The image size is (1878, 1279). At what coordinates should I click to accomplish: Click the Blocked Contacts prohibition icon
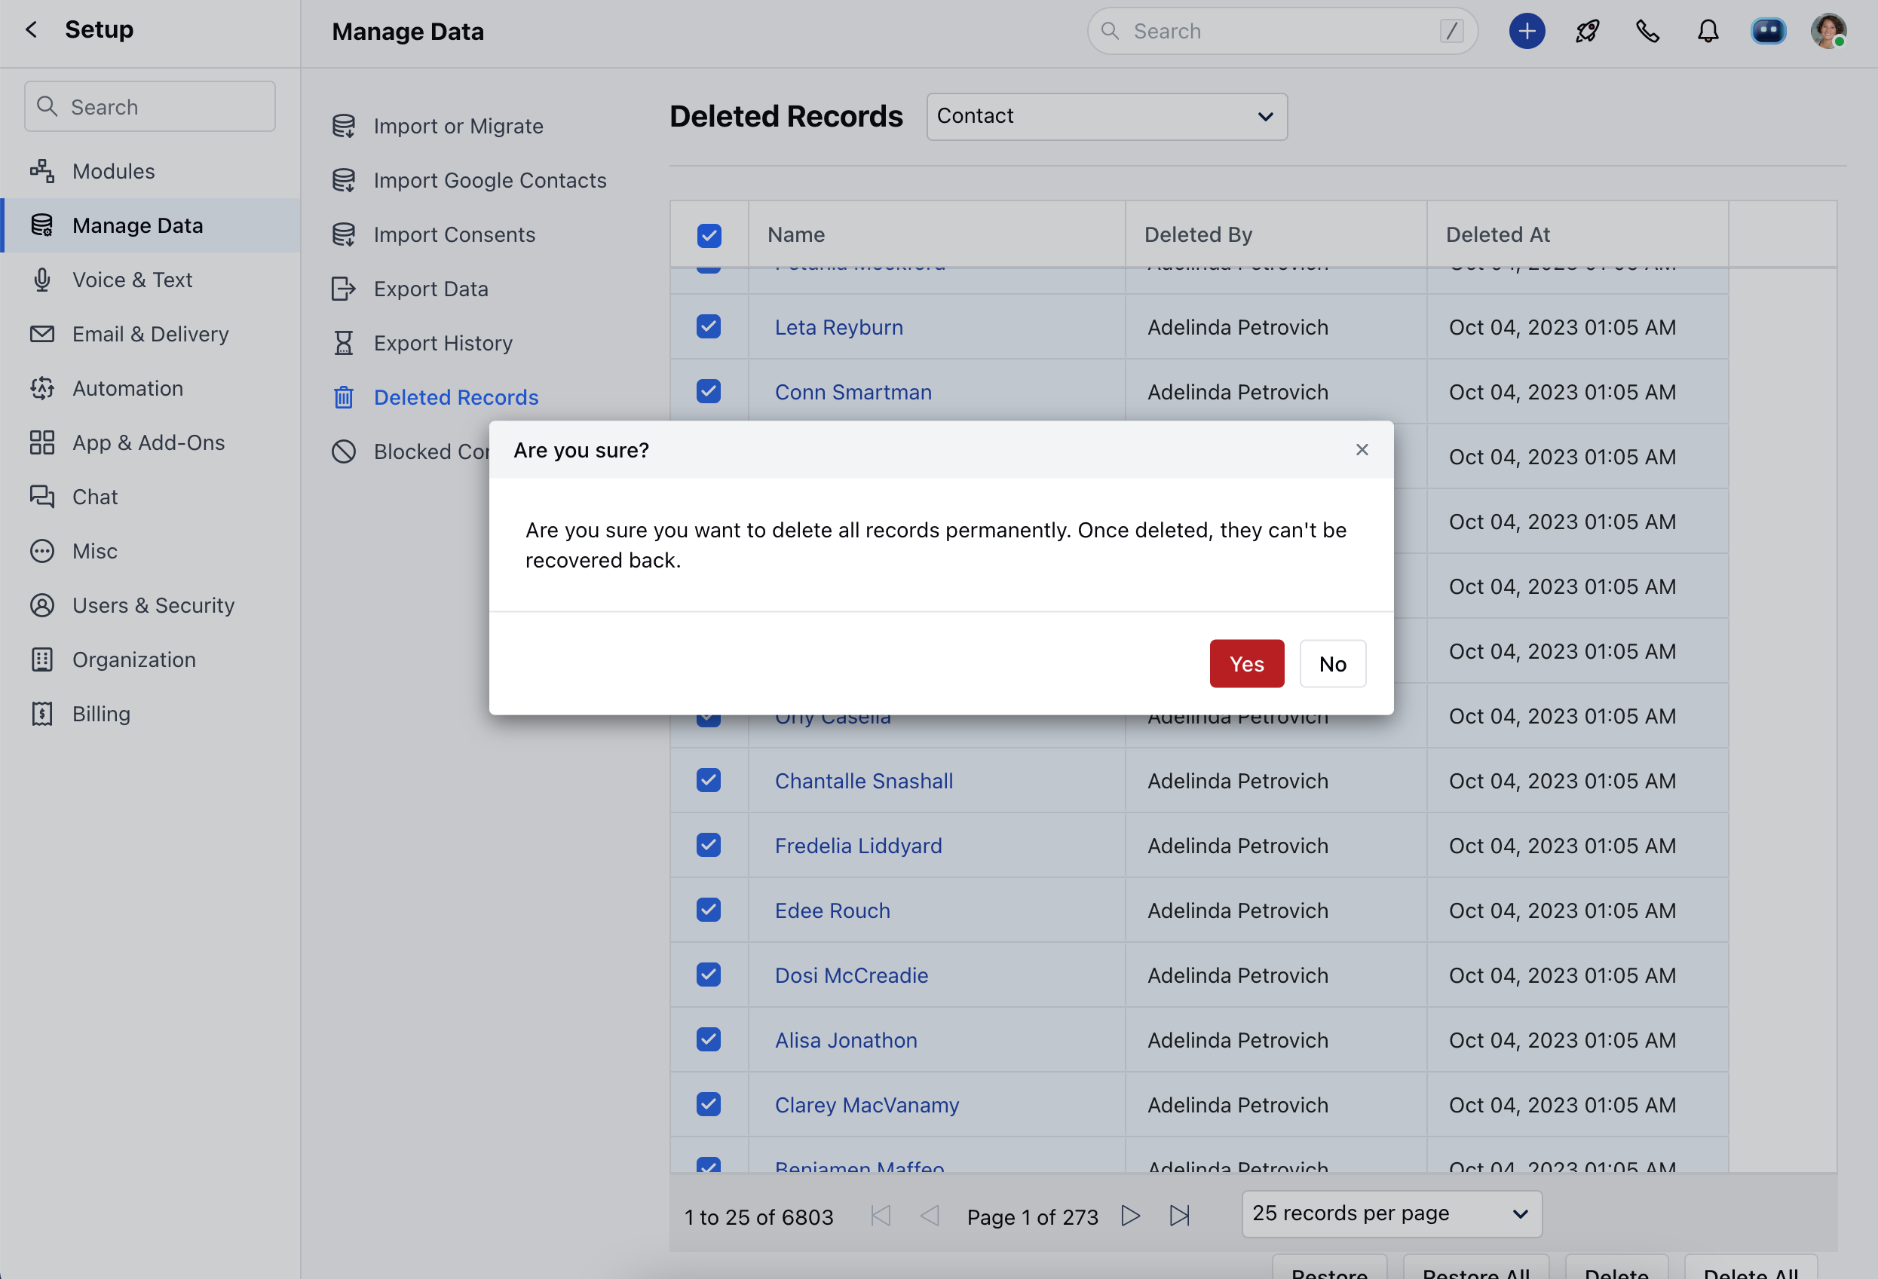[x=344, y=451]
